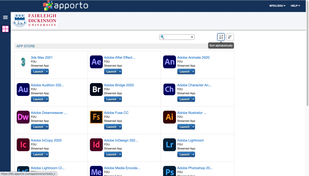Expand launch options arrow for Adobe Animate 2020

pos(193,72)
